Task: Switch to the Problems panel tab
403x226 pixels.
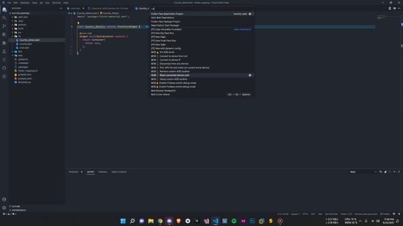Action: point(74,171)
